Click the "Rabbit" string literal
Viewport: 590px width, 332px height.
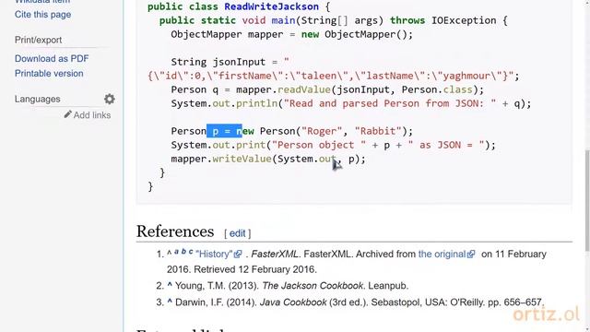pyautogui.click(x=378, y=131)
